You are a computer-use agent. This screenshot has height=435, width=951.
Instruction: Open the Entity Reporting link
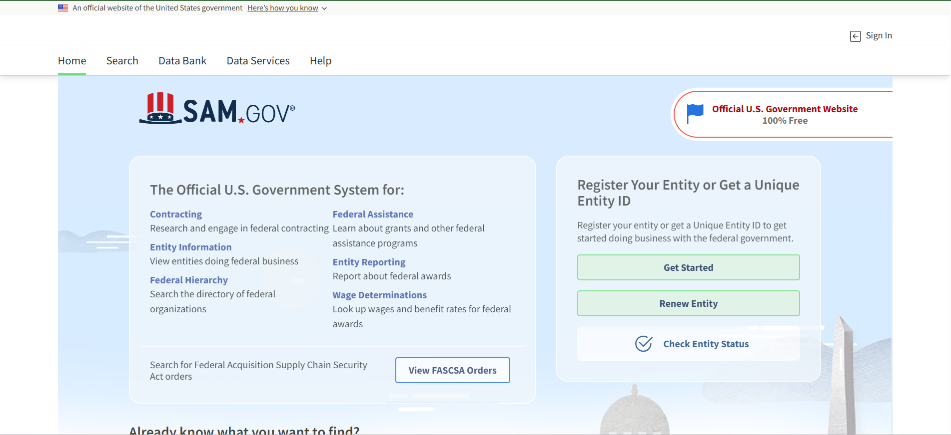[369, 262]
